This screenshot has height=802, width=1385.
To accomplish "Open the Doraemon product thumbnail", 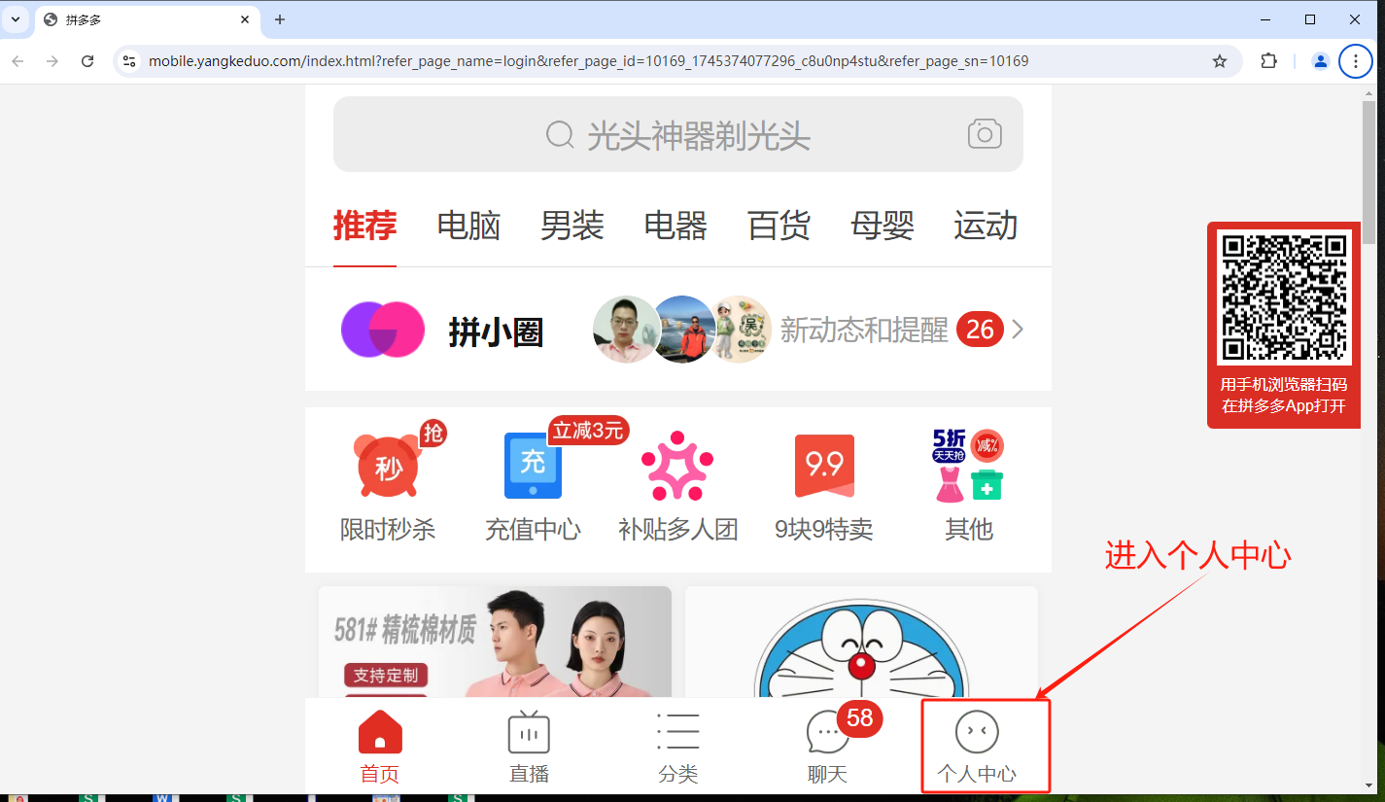I will pyautogui.click(x=861, y=642).
